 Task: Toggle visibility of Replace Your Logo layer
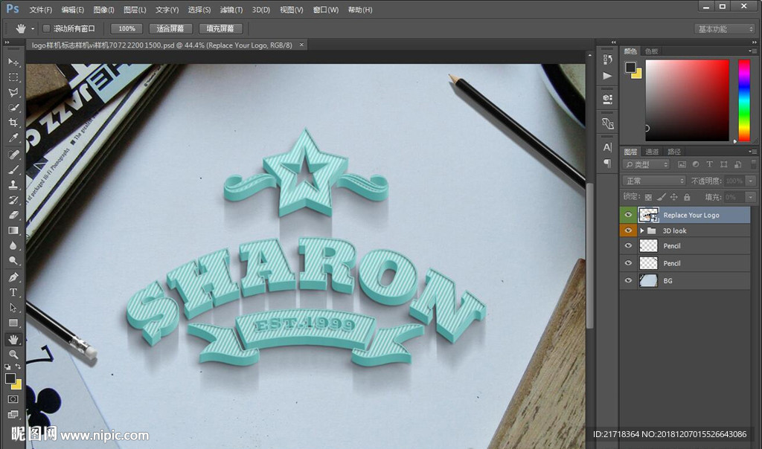pyautogui.click(x=629, y=215)
